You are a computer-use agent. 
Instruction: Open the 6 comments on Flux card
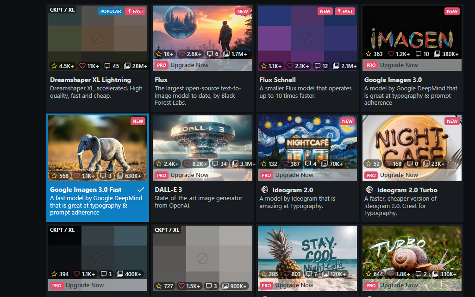(212, 54)
